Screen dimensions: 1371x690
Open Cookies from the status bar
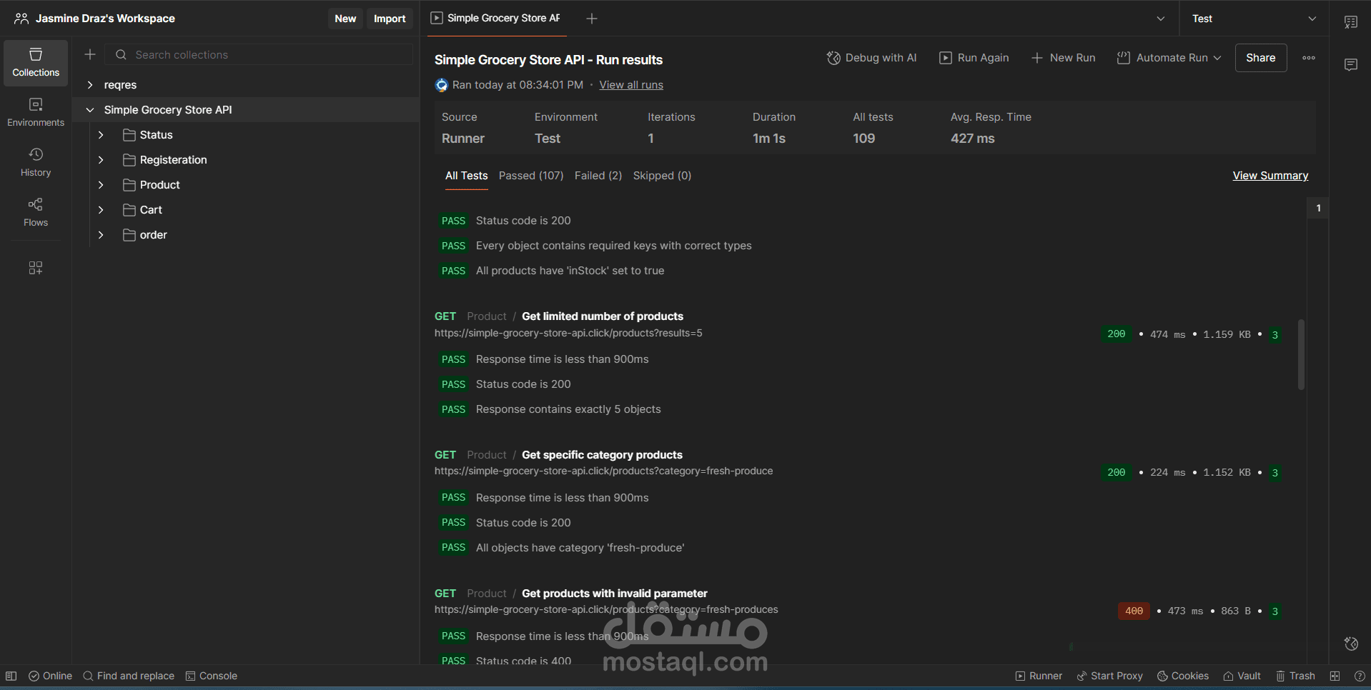click(1183, 676)
